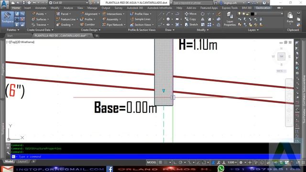Select the Copy tool
This screenshot has height=172, width=306.
pos(190,19)
